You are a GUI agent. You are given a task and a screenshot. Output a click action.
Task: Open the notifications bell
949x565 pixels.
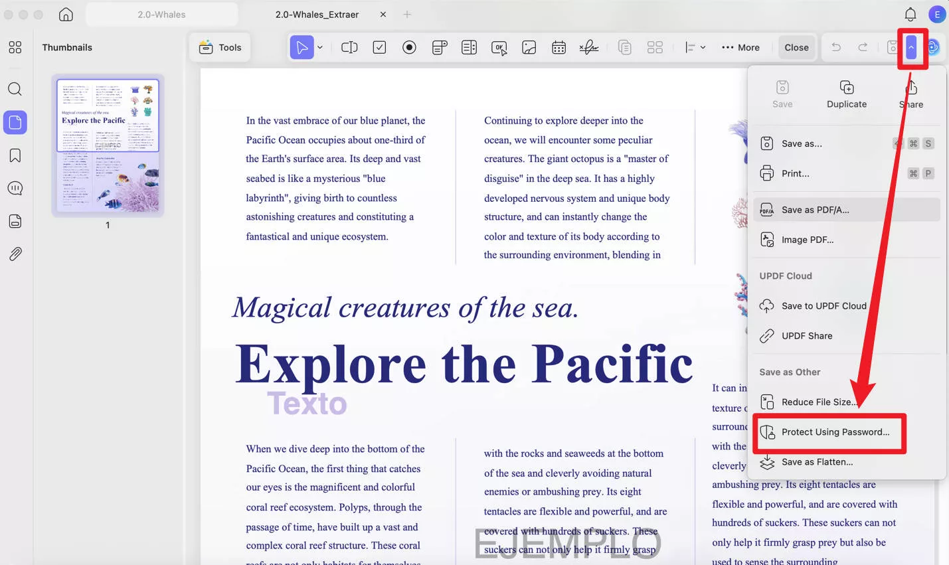pos(910,14)
